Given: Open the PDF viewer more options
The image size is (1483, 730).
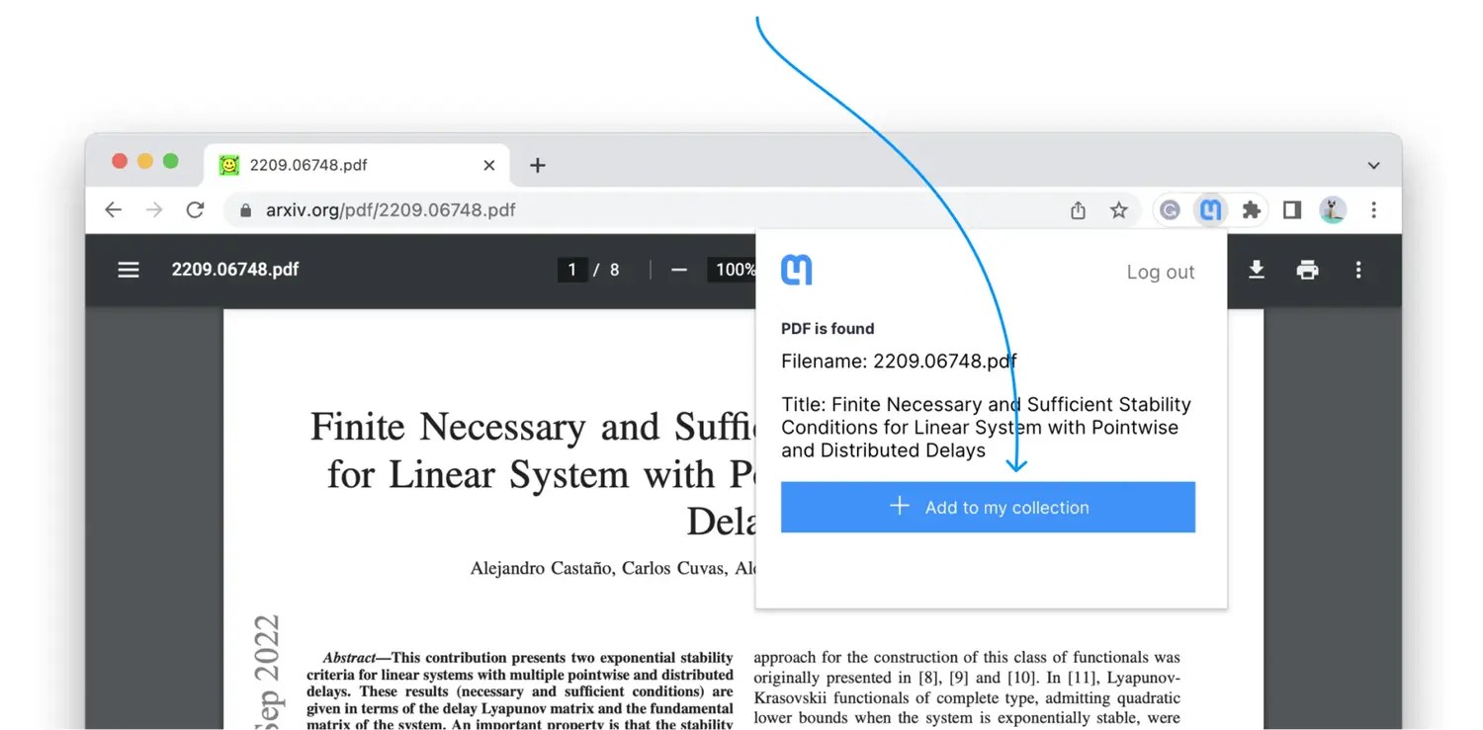Looking at the screenshot, I should coord(1358,270).
